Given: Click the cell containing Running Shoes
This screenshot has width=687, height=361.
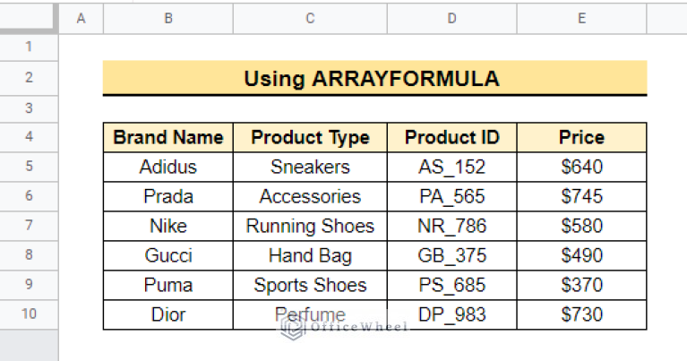Looking at the screenshot, I should point(310,226).
